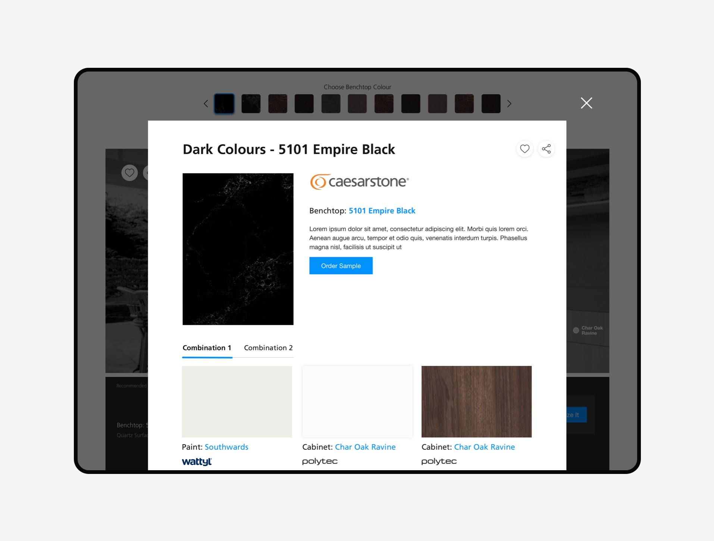Select the first highlighted benchtop colour swatch

pyautogui.click(x=224, y=104)
